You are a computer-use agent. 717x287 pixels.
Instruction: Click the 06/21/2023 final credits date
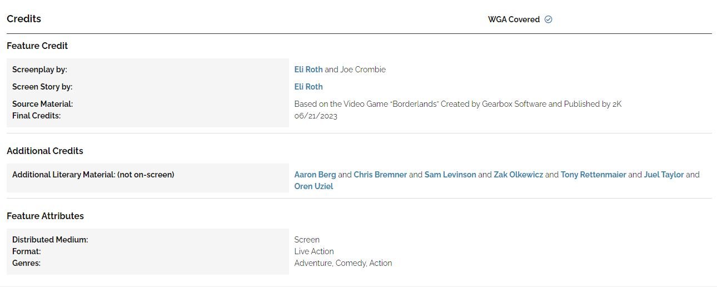tap(316, 116)
